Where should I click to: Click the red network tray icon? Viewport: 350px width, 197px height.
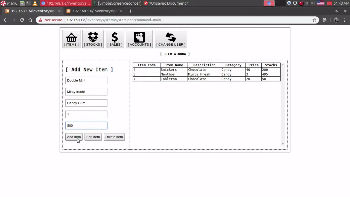click(x=329, y=3)
